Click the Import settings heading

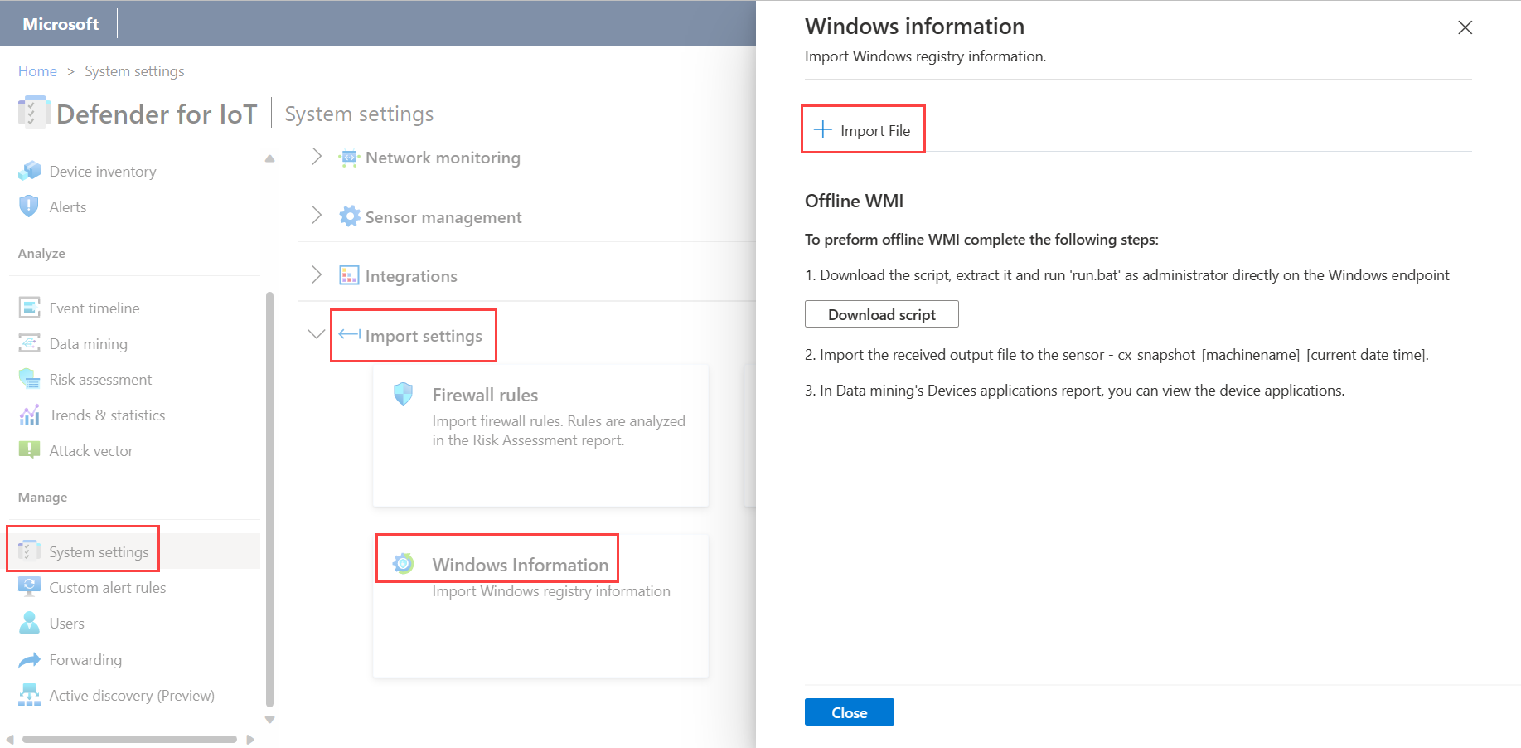(424, 336)
